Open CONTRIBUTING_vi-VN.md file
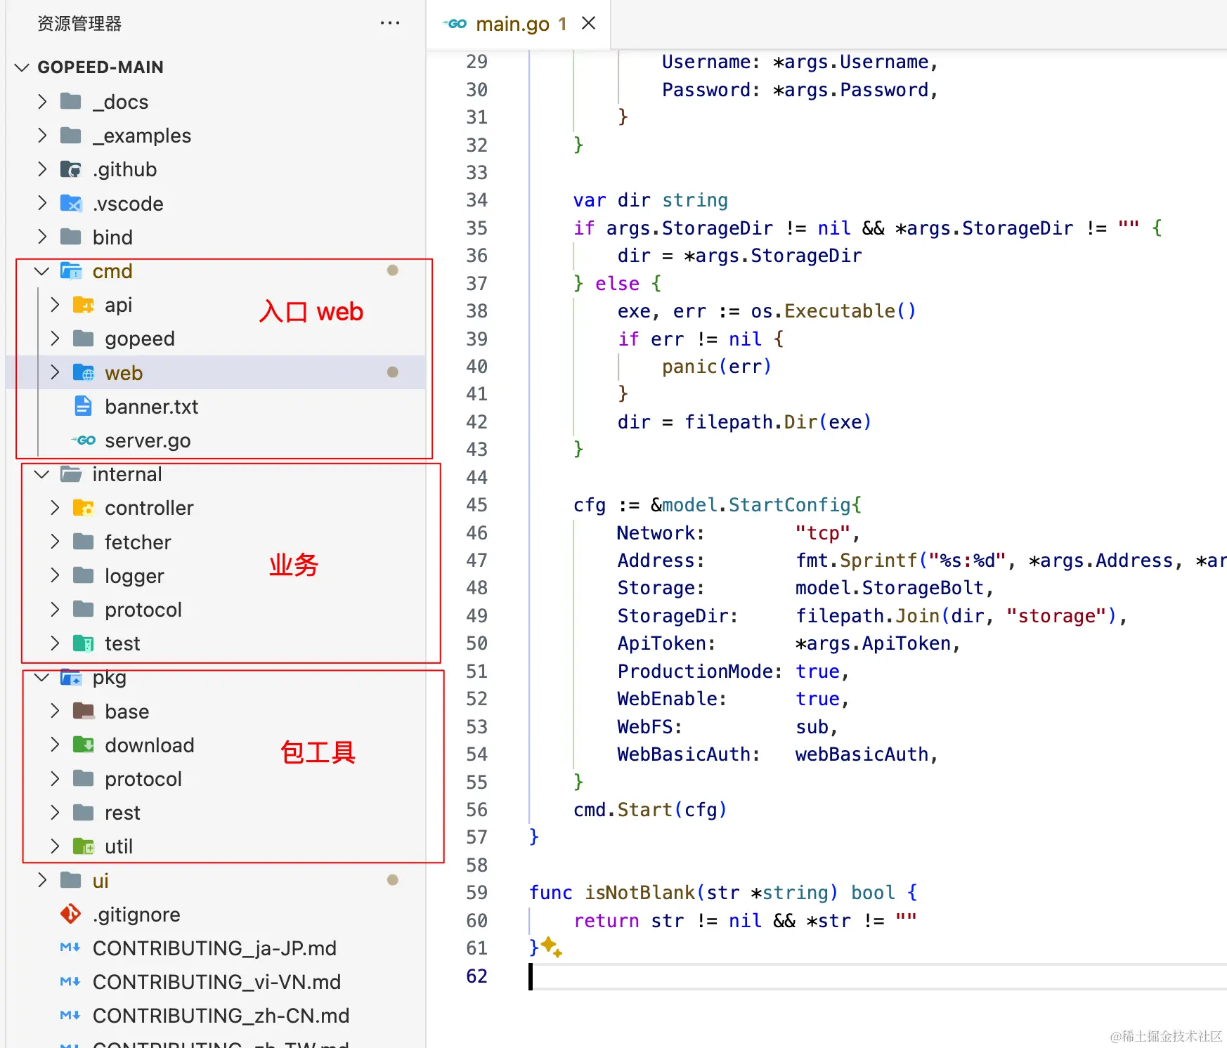 tap(216, 982)
